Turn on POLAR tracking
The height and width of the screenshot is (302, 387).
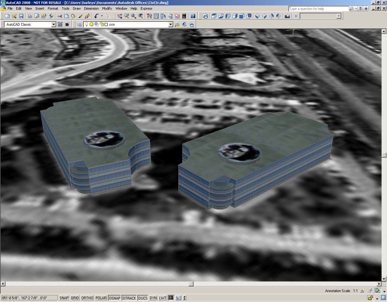pos(101,298)
